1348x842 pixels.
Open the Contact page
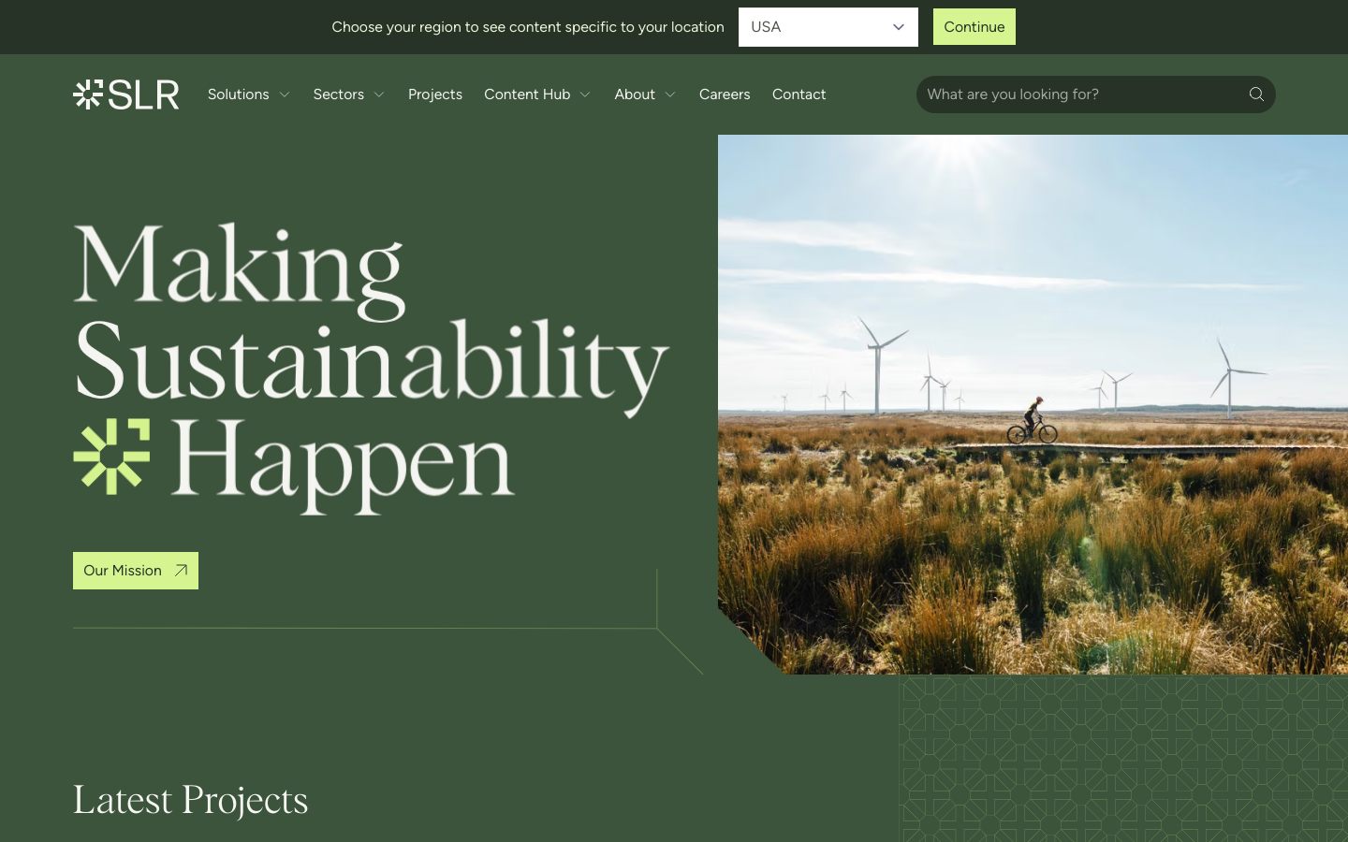pyautogui.click(x=799, y=94)
